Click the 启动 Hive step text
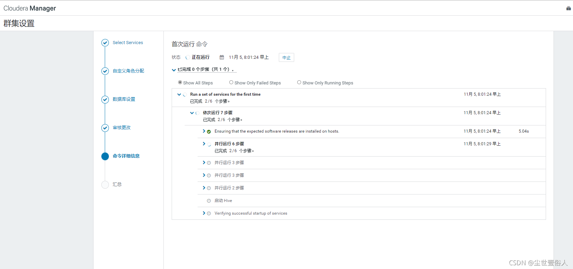 [223, 201]
